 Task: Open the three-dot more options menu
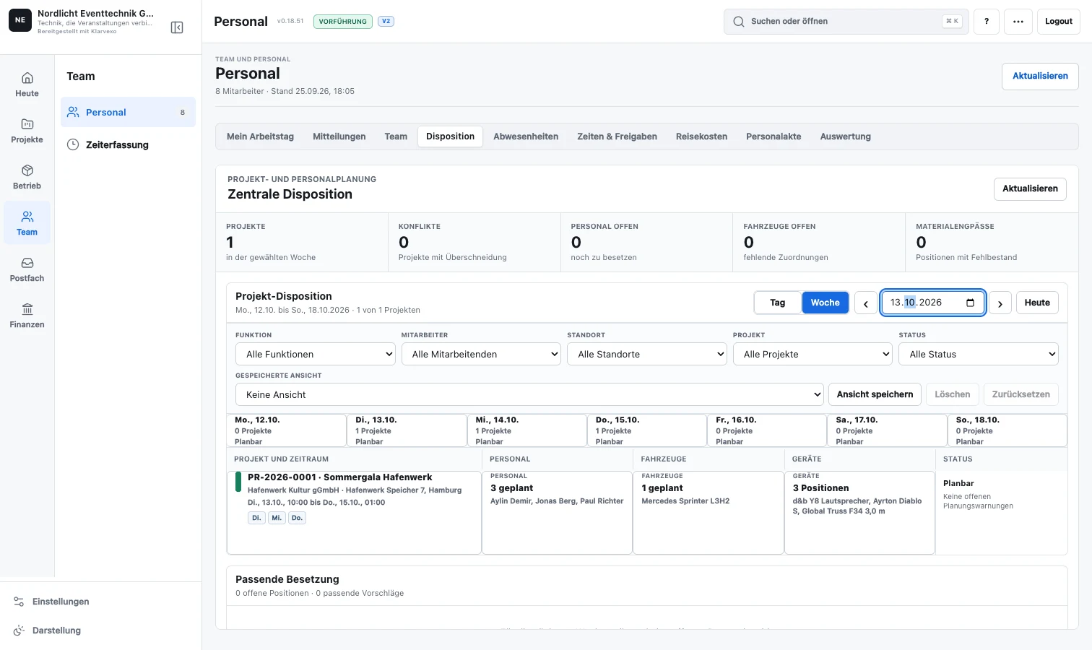click(x=1018, y=22)
